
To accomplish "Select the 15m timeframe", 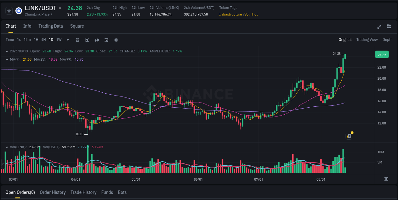I will pyautogui.click(x=27, y=40).
